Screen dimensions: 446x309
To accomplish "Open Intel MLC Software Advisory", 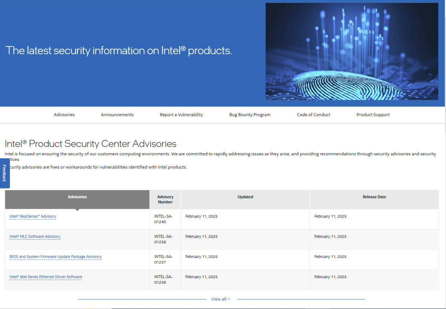I will point(35,237).
